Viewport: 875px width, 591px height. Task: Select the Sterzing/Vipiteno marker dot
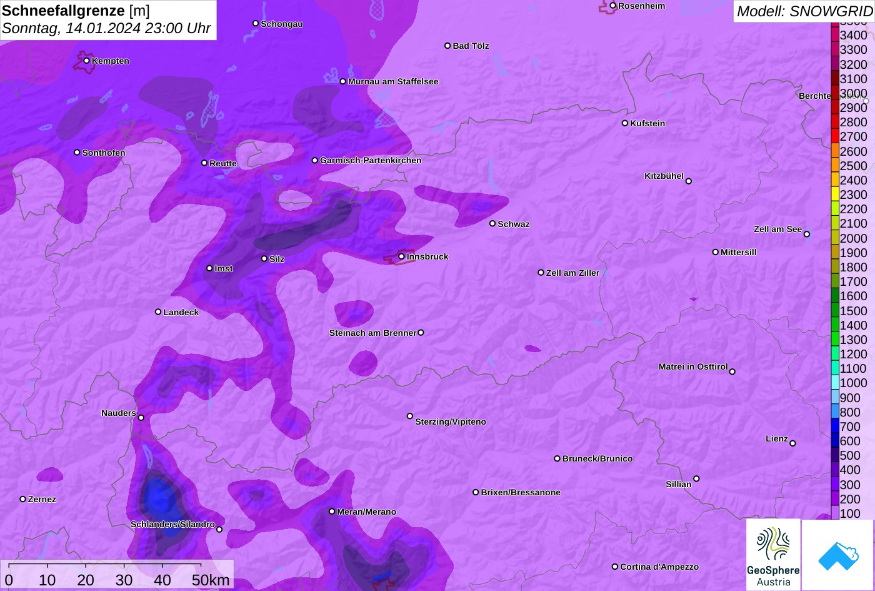point(410,416)
